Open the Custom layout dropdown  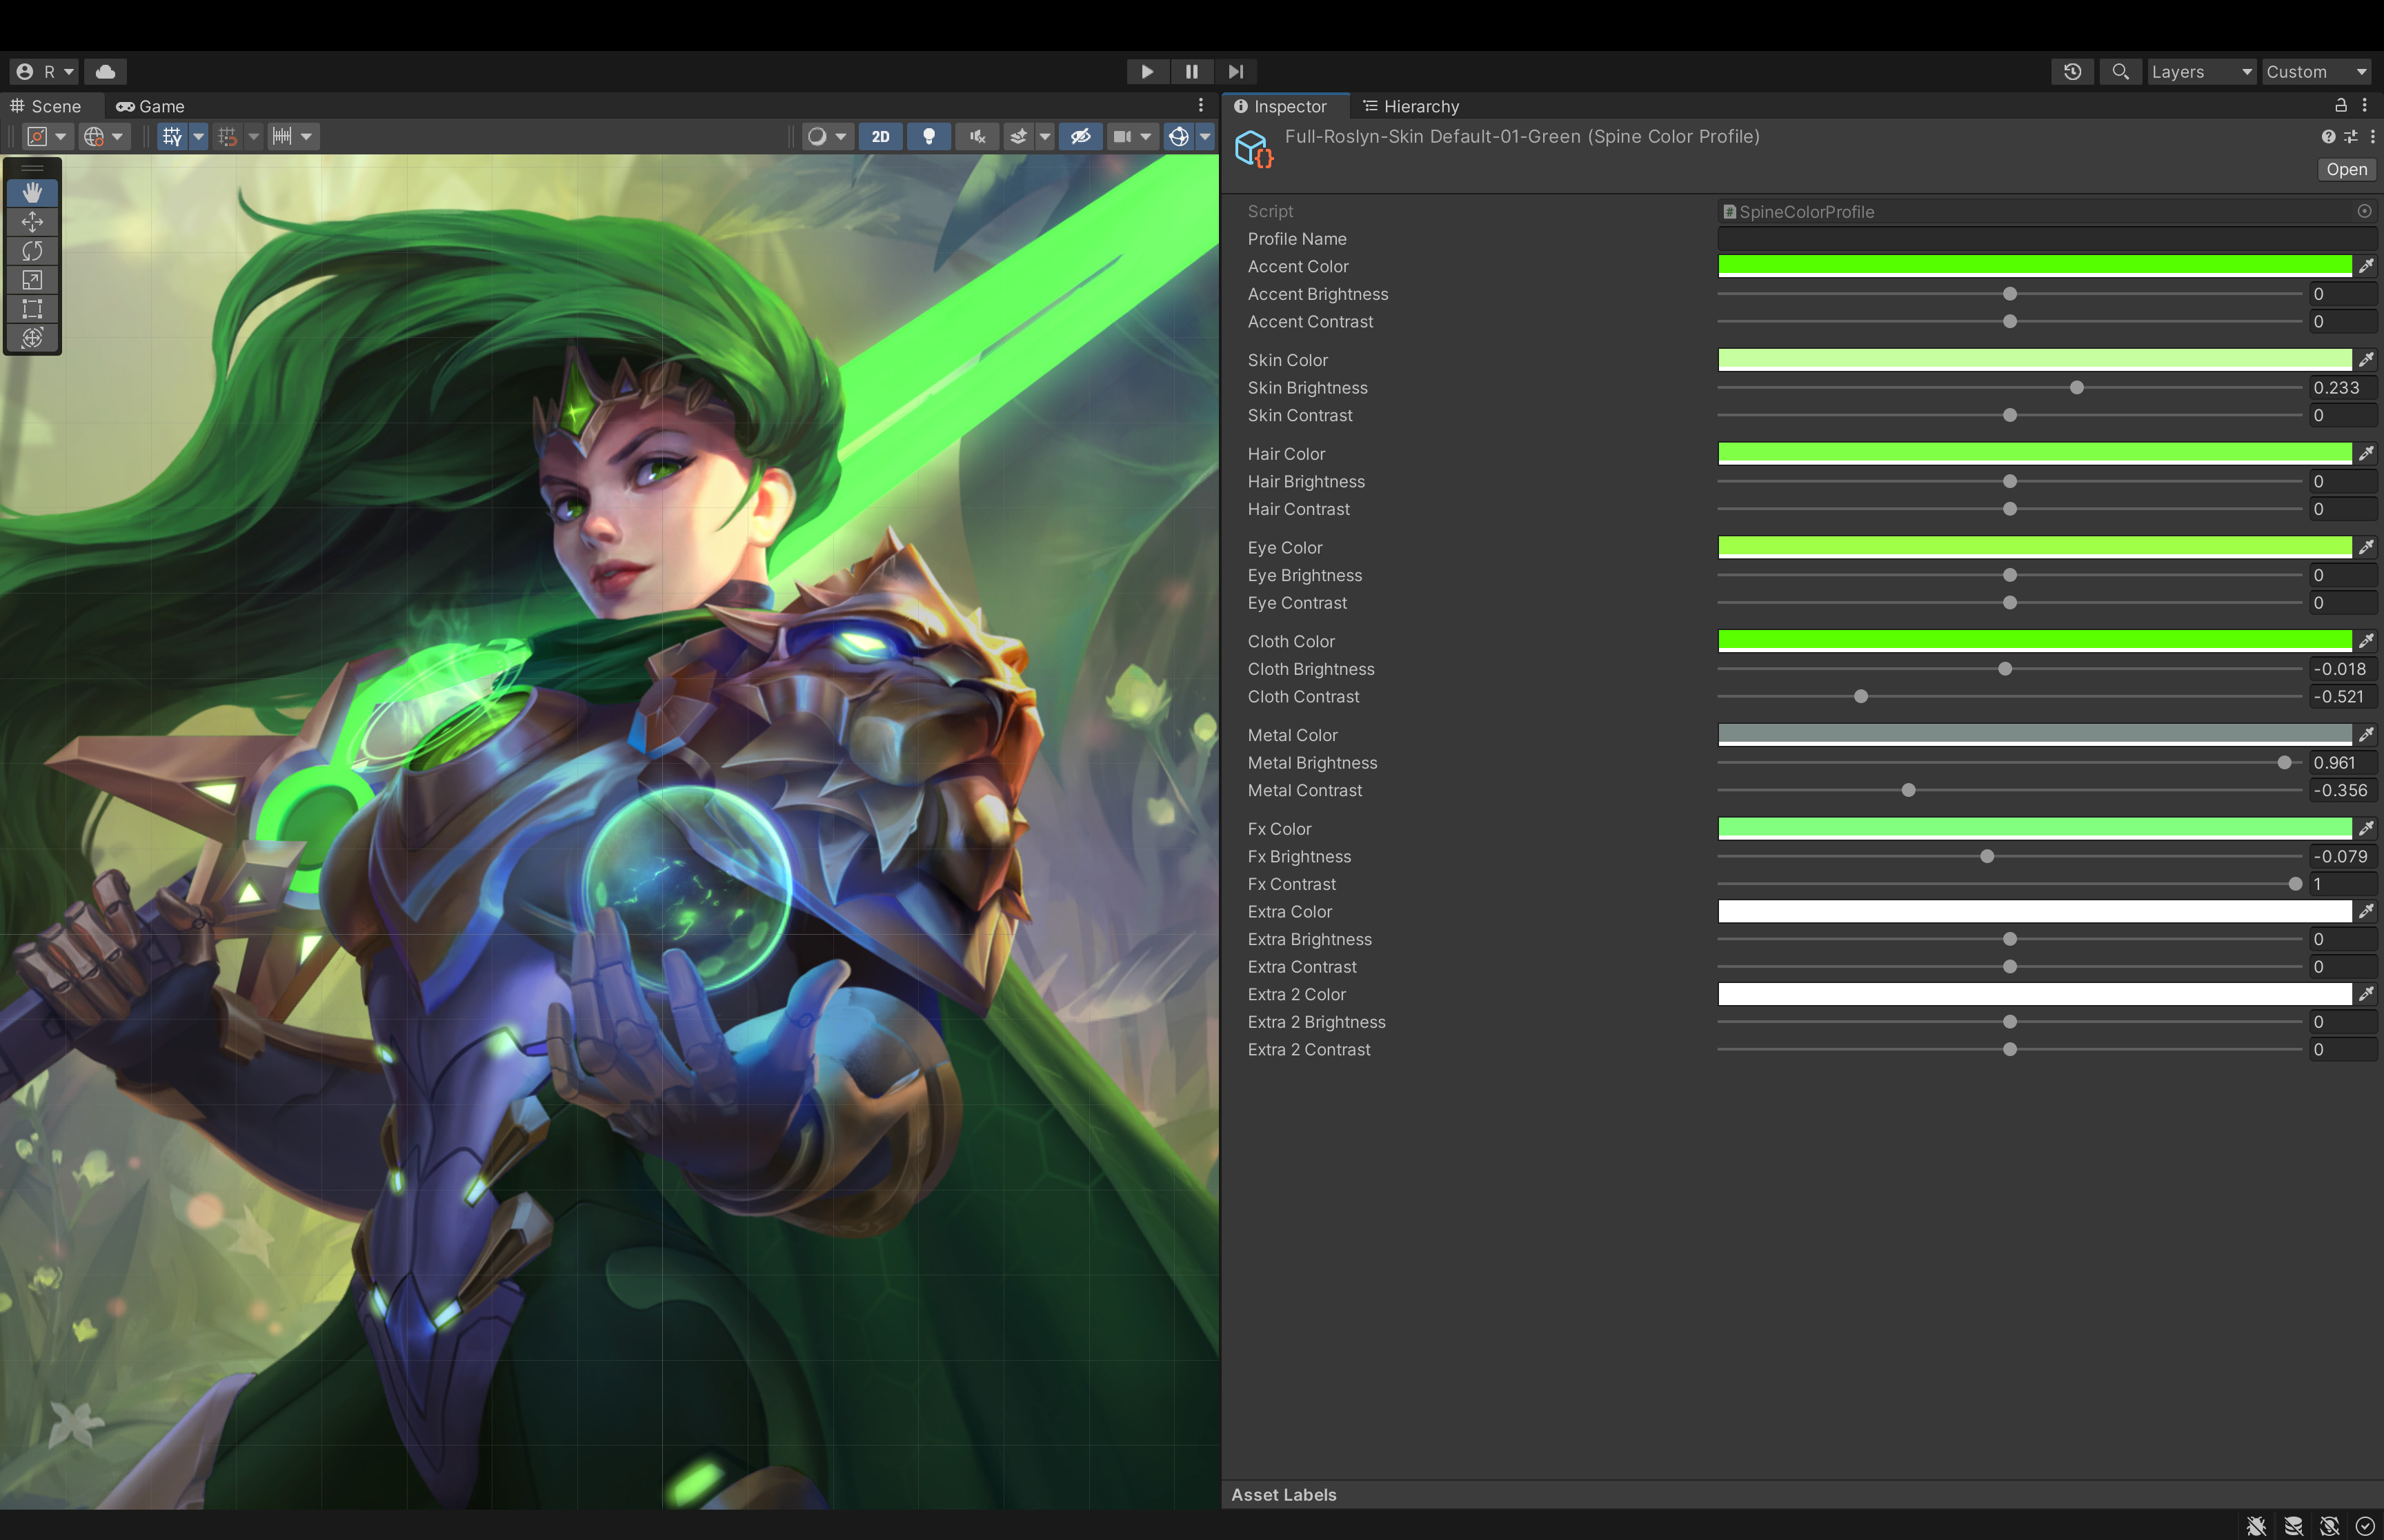(2316, 72)
